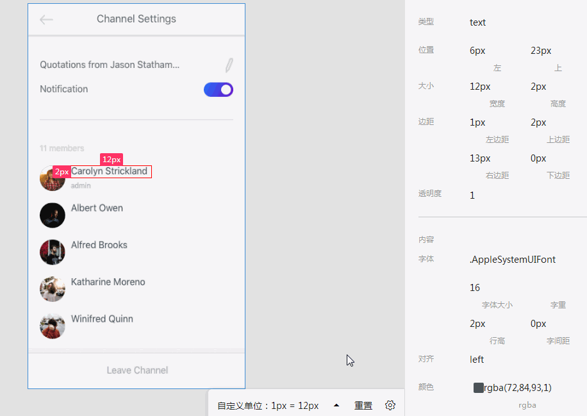Select the admin label under Carolyn
The height and width of the screenshot is (416, 587).
coord(81,186)
